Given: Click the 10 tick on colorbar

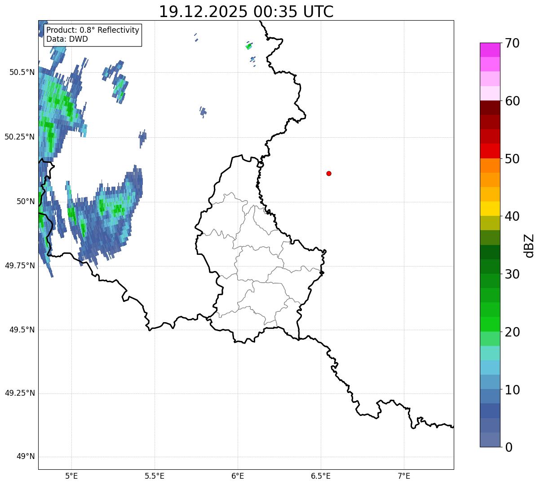Looking at the screenshot, I should (512, 390).
